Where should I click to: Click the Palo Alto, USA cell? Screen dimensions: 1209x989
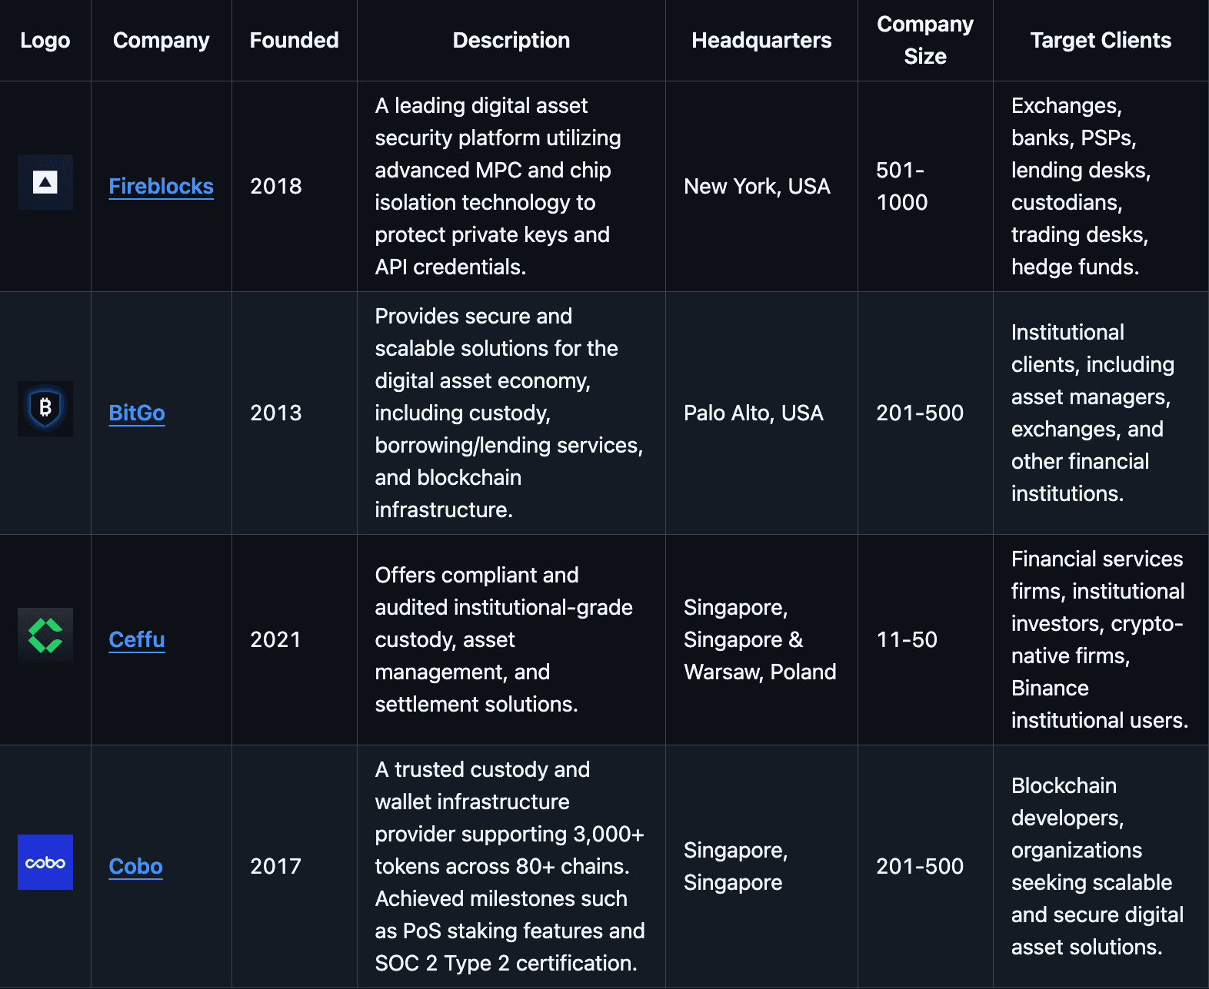tap(754, 413)
